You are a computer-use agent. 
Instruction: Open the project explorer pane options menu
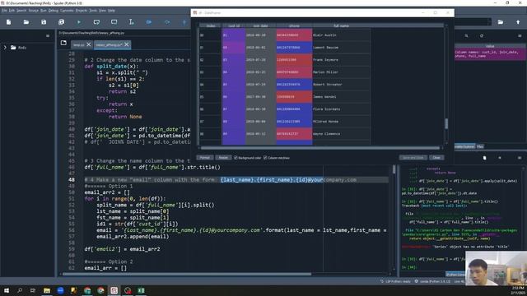pos(48,35)
